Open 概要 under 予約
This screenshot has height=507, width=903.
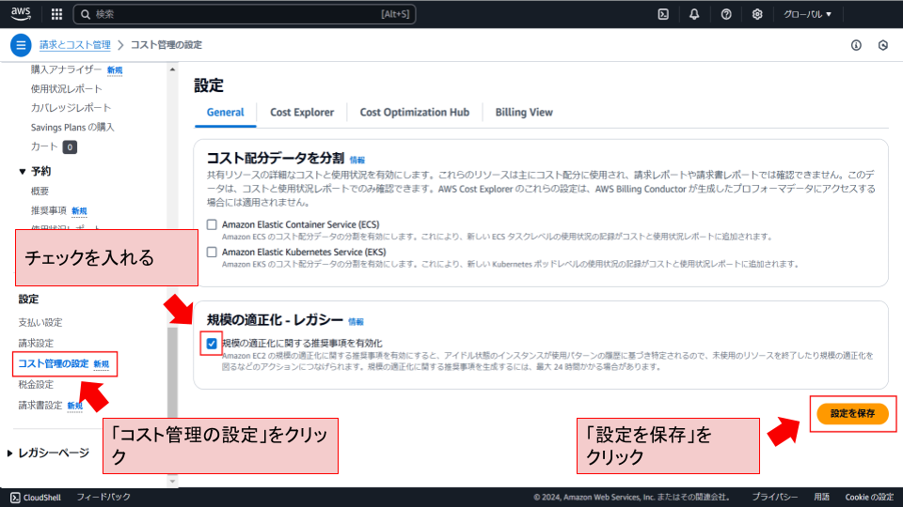click(x=40, y=191)
